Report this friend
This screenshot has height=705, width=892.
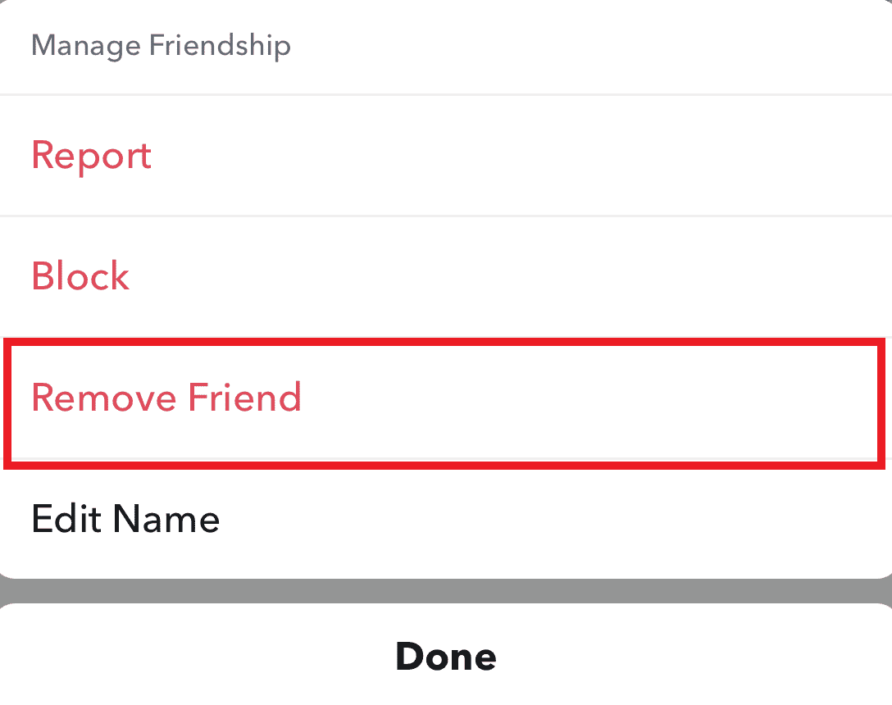[x=91, y=156]
